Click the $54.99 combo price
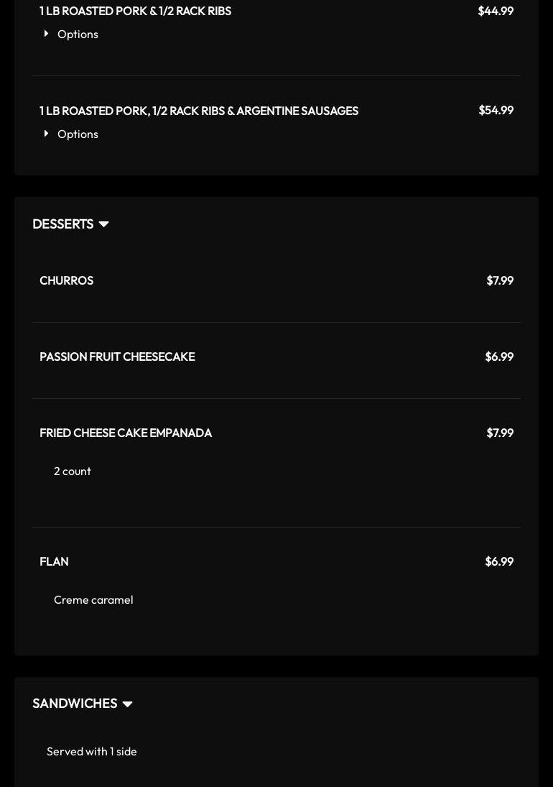The image size is (553, 787). click(x=496, y=111)
